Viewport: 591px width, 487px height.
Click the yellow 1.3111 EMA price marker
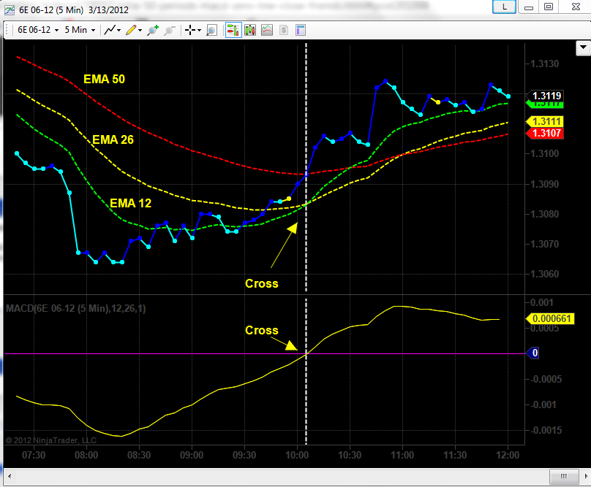(x=545, y=121)
